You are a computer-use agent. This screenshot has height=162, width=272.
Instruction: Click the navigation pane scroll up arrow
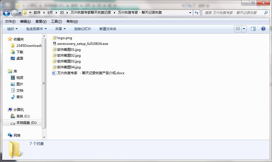44,36
